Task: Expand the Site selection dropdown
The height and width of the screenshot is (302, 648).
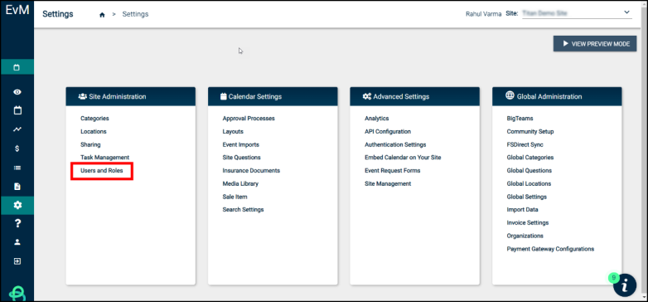Action: click(577, 13)
